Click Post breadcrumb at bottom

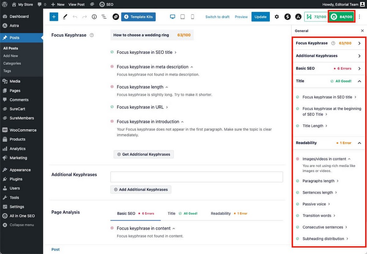(55, 249)
